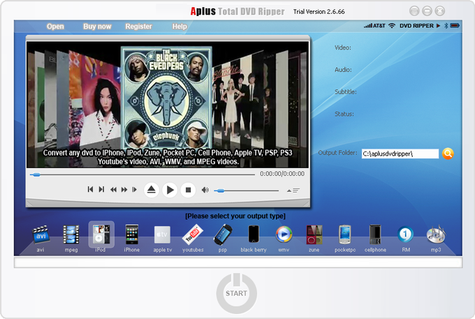
Task: Select the avi output format icon
Action: pos(41,235)
